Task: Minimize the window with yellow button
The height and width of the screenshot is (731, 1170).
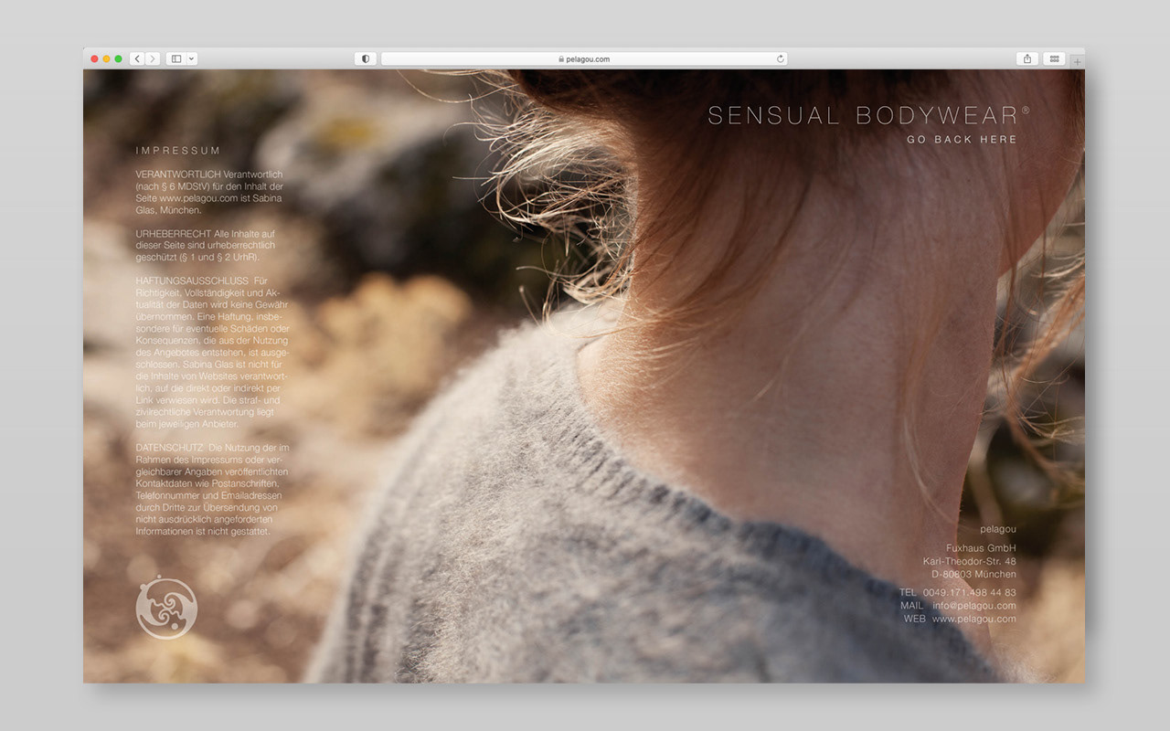Action: coord(106,58)
